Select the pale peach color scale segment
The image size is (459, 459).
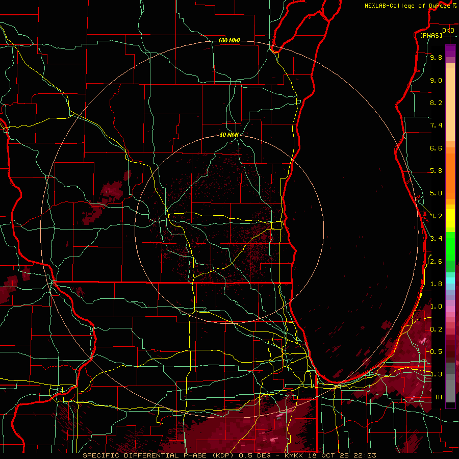(x=450, y=106)
